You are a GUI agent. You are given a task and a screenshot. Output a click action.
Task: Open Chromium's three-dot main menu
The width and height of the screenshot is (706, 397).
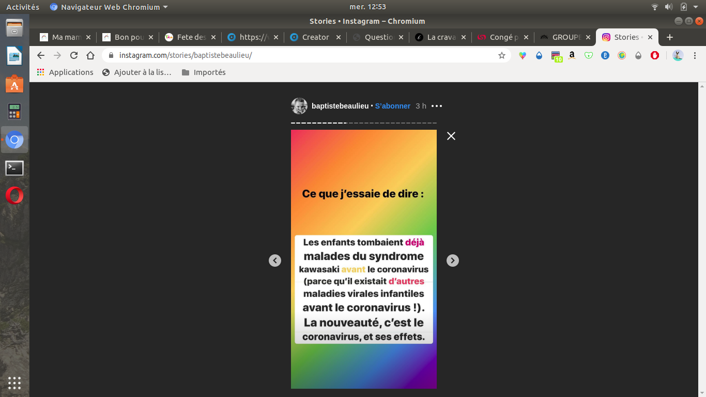695,55
